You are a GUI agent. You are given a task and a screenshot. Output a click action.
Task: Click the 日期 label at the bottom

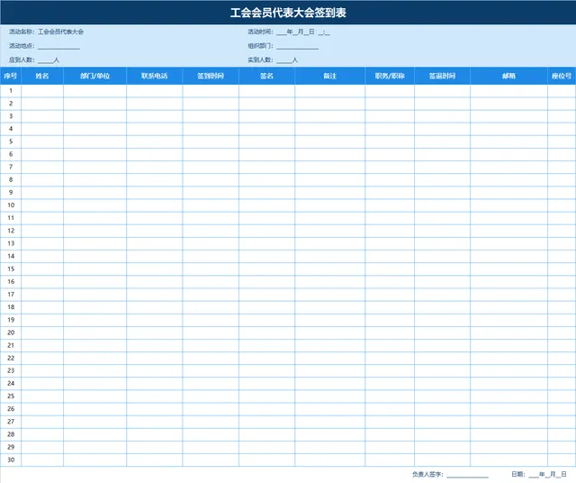click(517, 475)
